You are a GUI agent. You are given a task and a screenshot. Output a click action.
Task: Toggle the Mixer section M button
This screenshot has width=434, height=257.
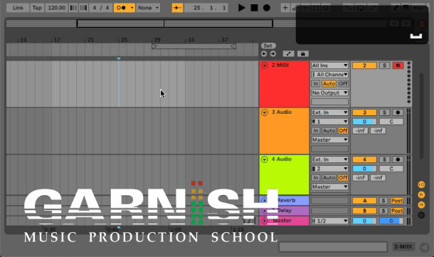(421, 205)
